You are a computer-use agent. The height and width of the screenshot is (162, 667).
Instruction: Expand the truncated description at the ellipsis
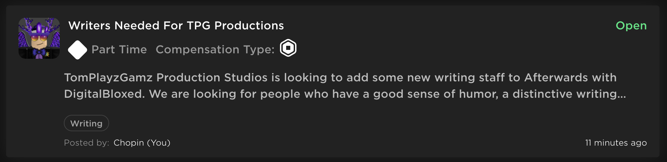coord(622,94)
